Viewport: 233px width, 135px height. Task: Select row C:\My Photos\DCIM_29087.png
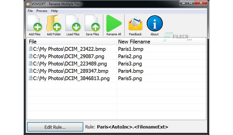click(116, 56)
